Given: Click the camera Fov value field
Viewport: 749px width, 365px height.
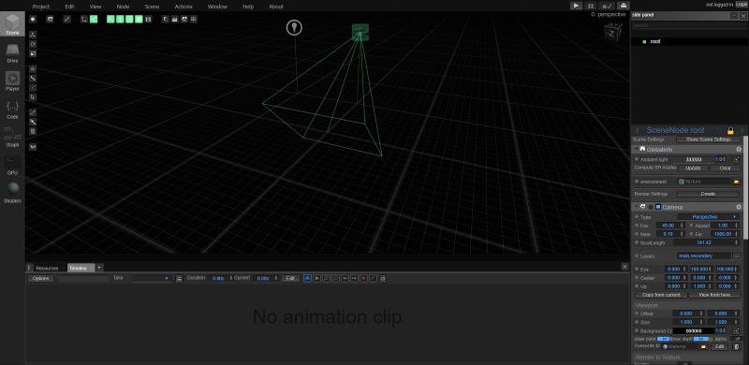Looking at the screenshot, I should pyautogui.click(x=668, y=226).
